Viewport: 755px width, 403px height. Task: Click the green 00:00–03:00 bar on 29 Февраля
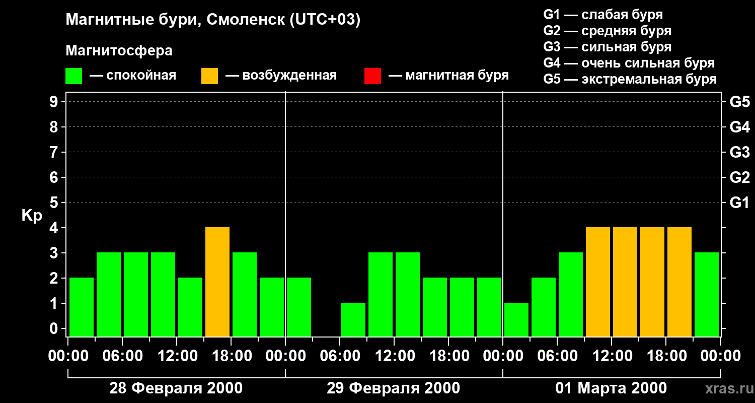tap(299, 307)
